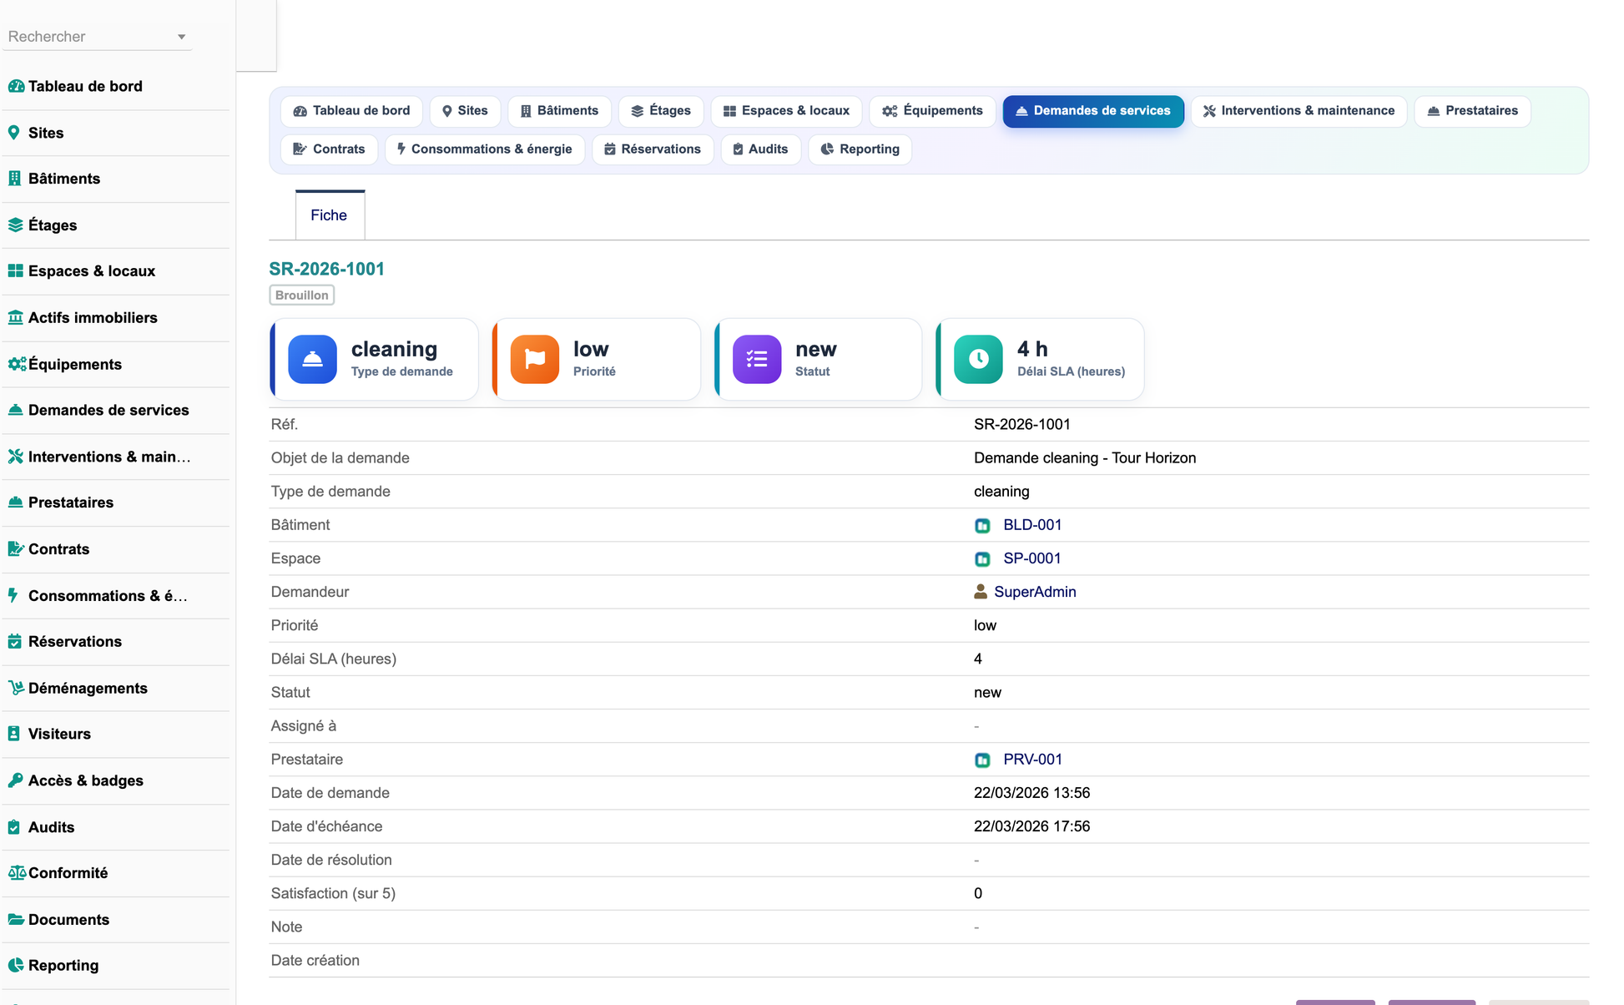Click the Interventions tools icon in sidebar
Image resolution: width=1624 pixels, height=1005 pixels.
coord(16,457)
